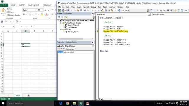Click the Paste clipboard in Excel ribbon

pos(4,10)
